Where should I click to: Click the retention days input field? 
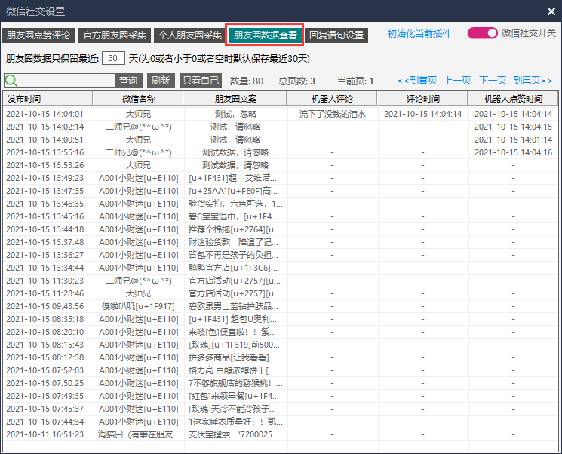pyautogui.click(x=113, y=58)
